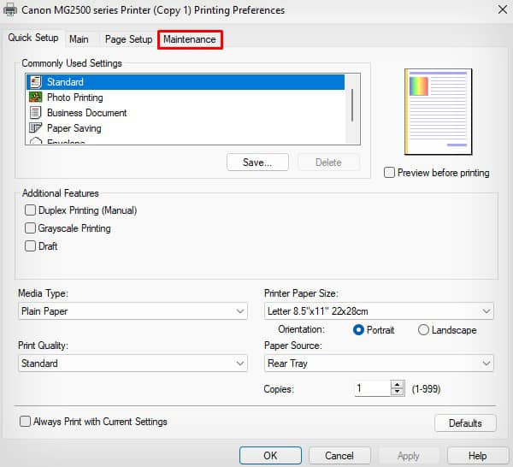Click the printer icon in the title bar
Image resolution: width=513 pixels, height=467 pixels.
point(10,9)
